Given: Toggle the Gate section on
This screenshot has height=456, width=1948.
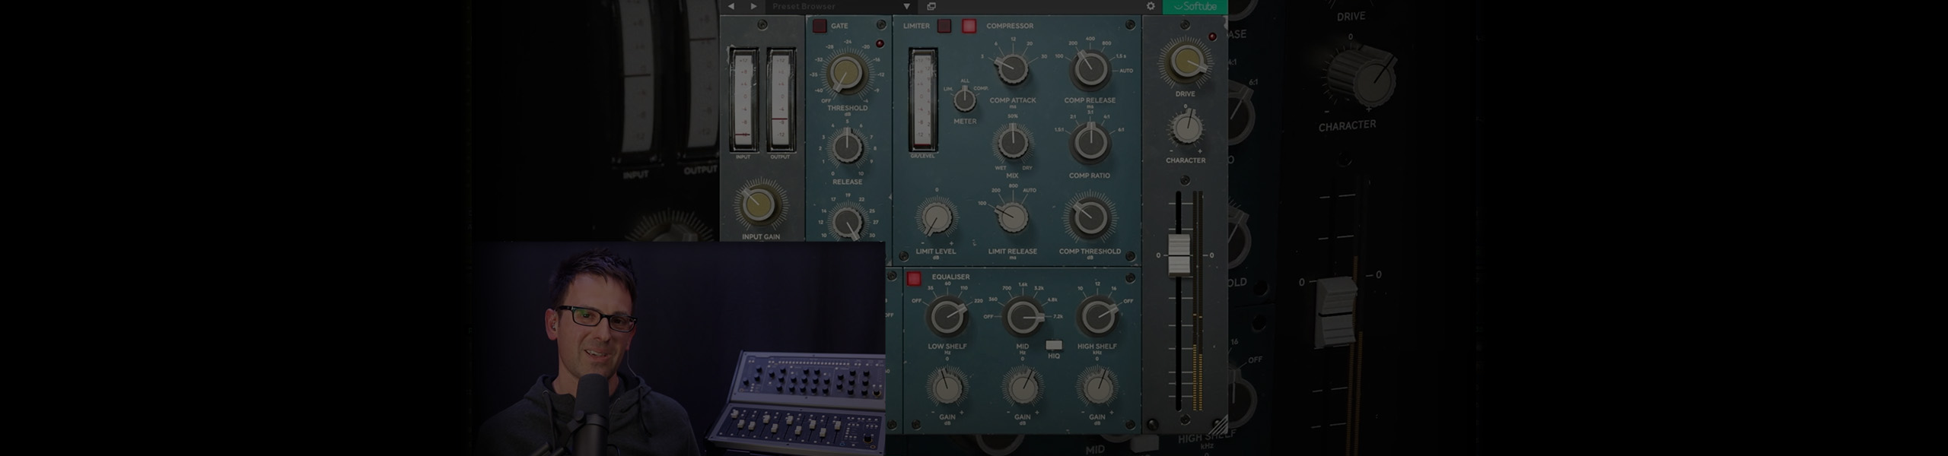Looking at the screenshot, I should coord(820,26).
